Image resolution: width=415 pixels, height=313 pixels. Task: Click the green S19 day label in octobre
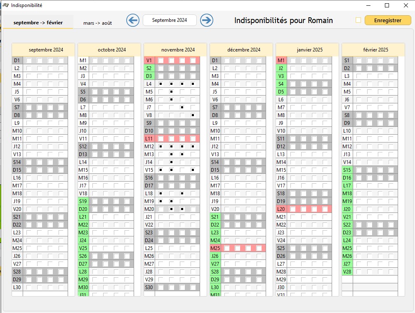(x=83, y=201)
